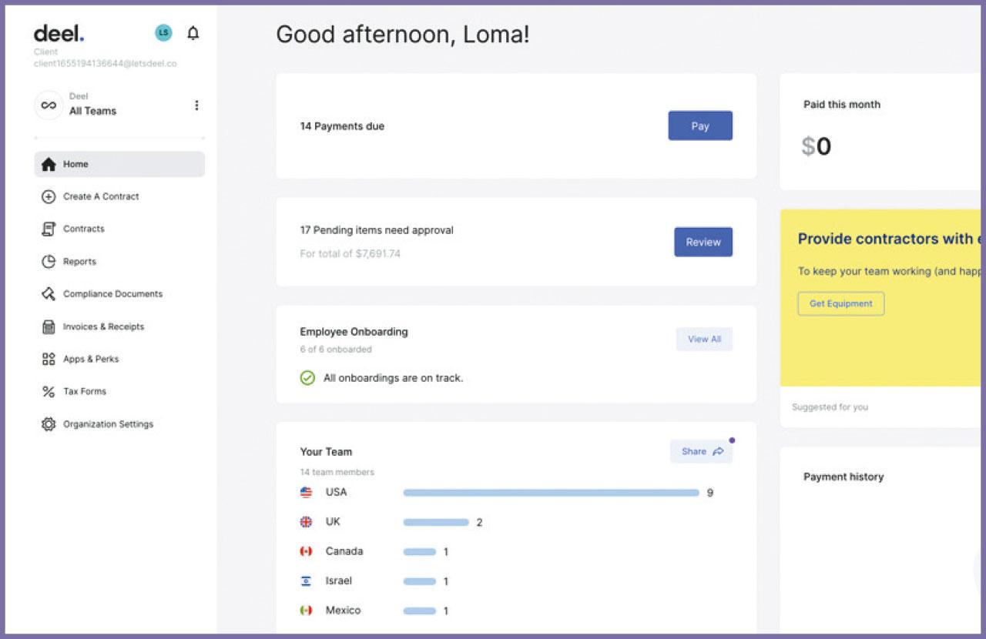
Task: Click the client email address text
Action: [x=106, y=64]
